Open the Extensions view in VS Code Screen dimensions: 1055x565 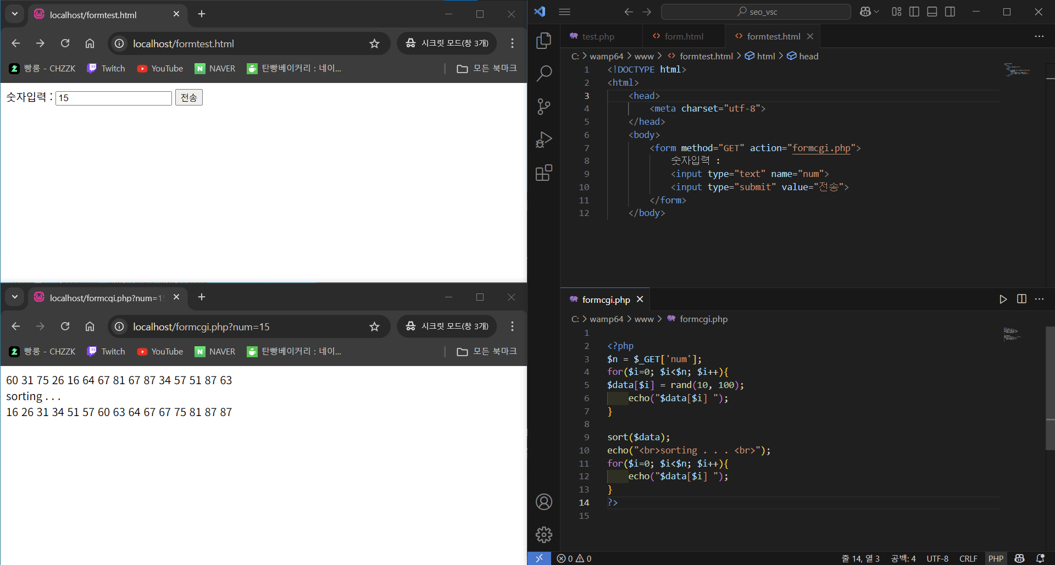(543, 173)
